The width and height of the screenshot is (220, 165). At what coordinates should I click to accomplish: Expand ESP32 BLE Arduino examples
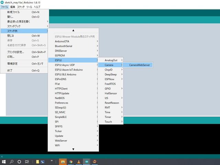tap(73, 74)
